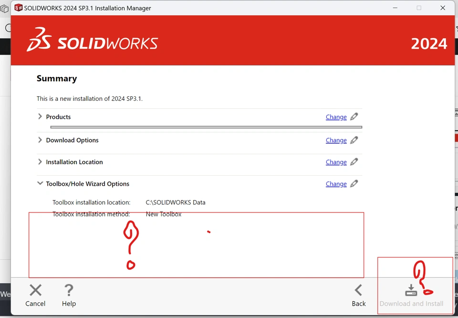
Task: Click the 2024 year text in banner
Action: coord(429,44)
